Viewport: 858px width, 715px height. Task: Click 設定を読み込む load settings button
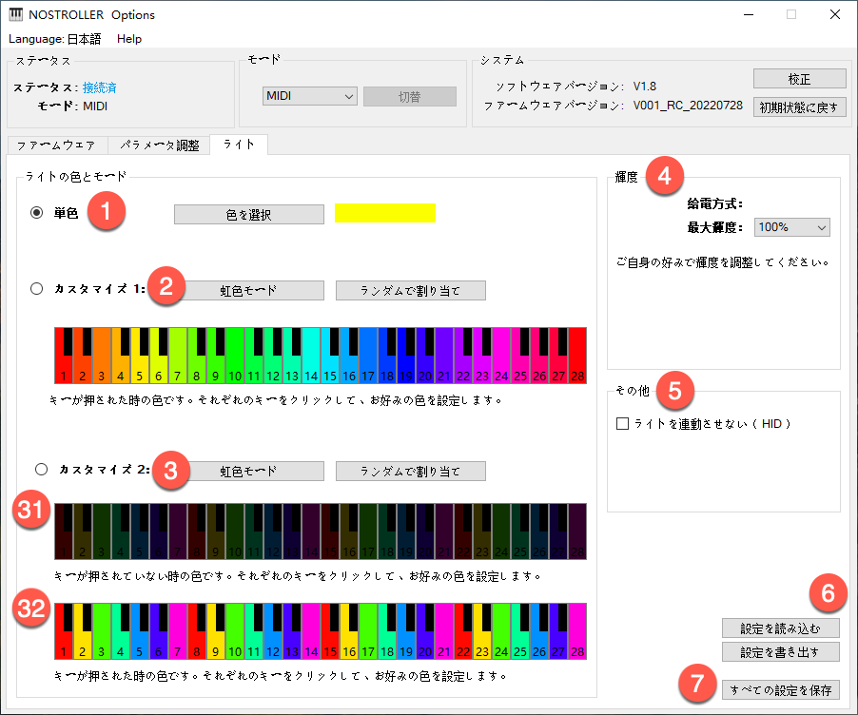coord(780,628)
